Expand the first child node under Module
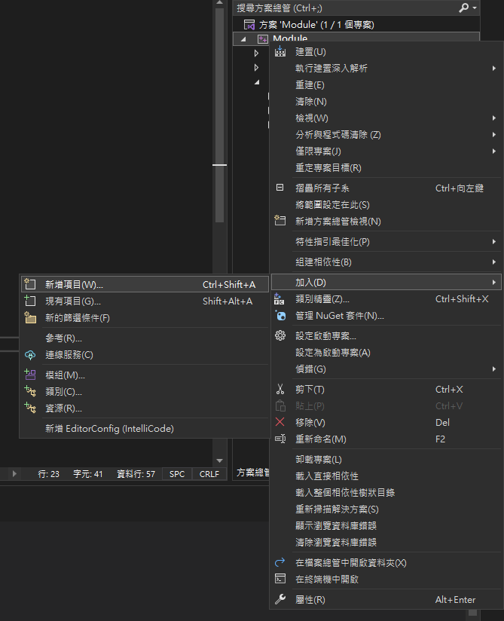 (x=256, y=53)
